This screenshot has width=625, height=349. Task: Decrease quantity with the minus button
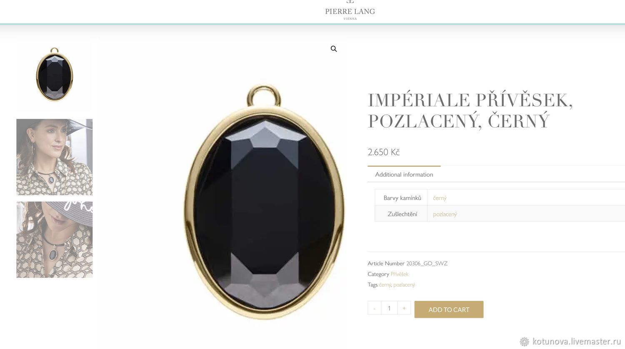pos(374,308)
